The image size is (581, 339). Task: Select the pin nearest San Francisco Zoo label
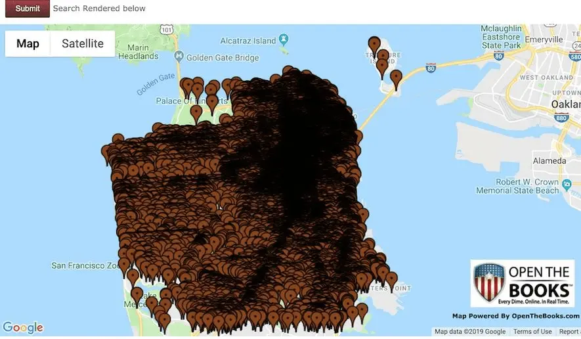click(x=124, y=265)
